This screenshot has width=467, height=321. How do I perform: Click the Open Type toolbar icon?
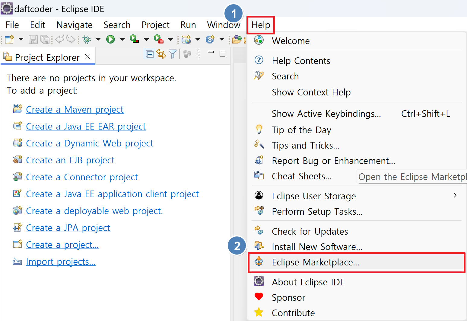point(237,39)
